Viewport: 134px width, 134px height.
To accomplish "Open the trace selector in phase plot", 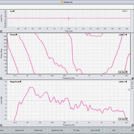I will coord(123,35).
